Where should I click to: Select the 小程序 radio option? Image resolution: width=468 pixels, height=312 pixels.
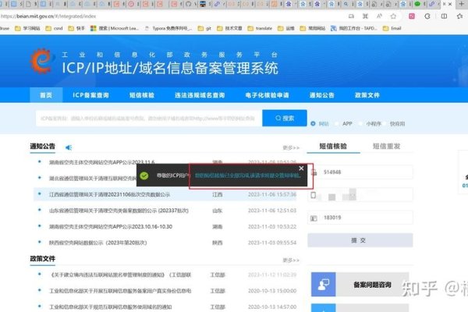coord(361,123)
